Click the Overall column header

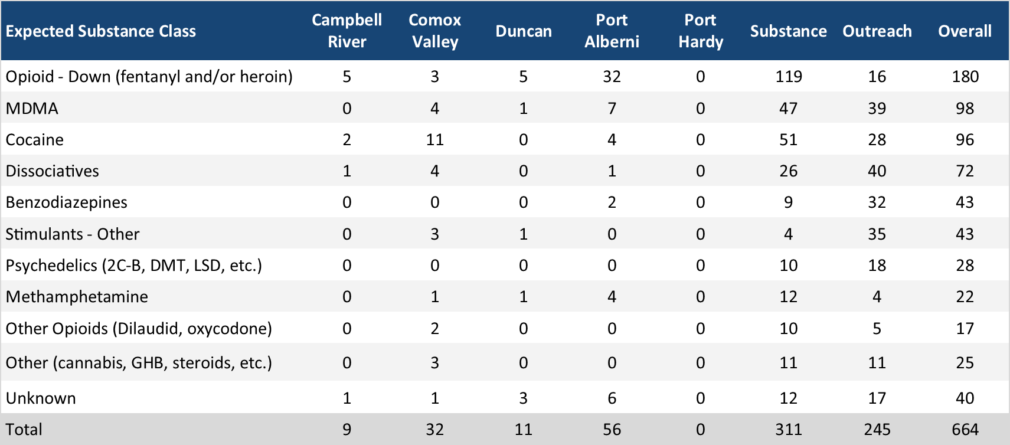click(965, 31)
